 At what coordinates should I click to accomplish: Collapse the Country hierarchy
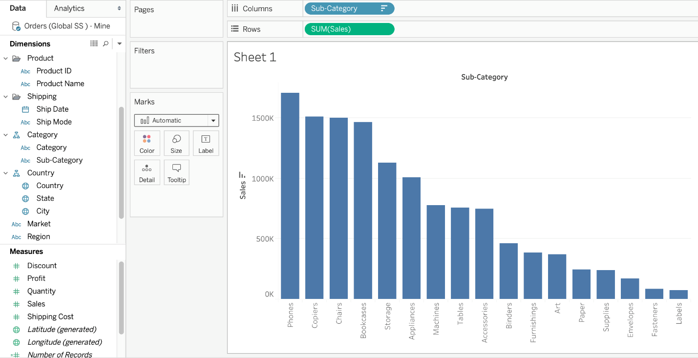(x=6, y=173)
